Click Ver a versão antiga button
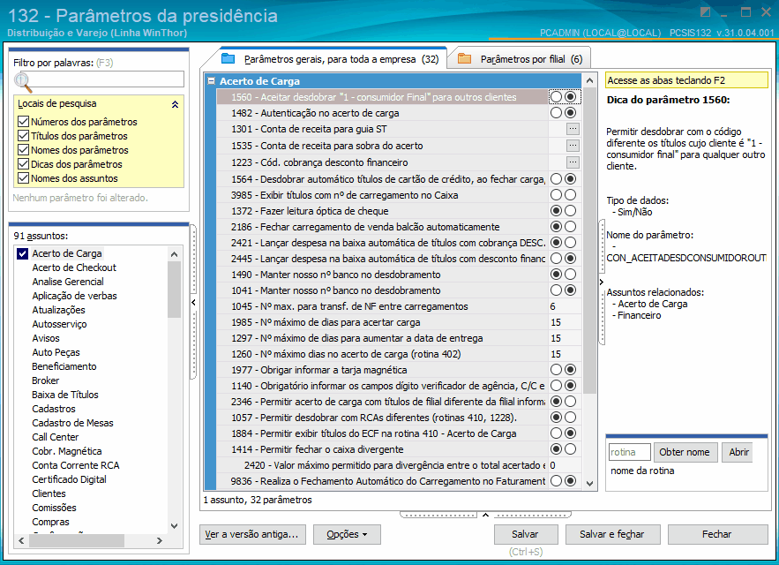 252,534
